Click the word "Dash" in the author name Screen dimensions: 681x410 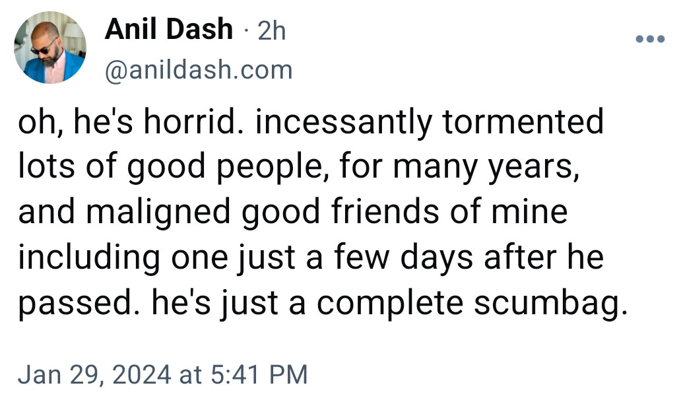click(200, 29)
